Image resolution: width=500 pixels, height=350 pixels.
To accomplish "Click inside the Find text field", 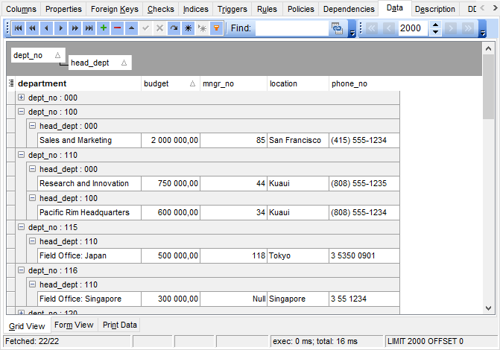I will [291, 28].
